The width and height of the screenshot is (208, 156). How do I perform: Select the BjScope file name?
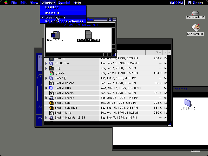coord(60,73)
